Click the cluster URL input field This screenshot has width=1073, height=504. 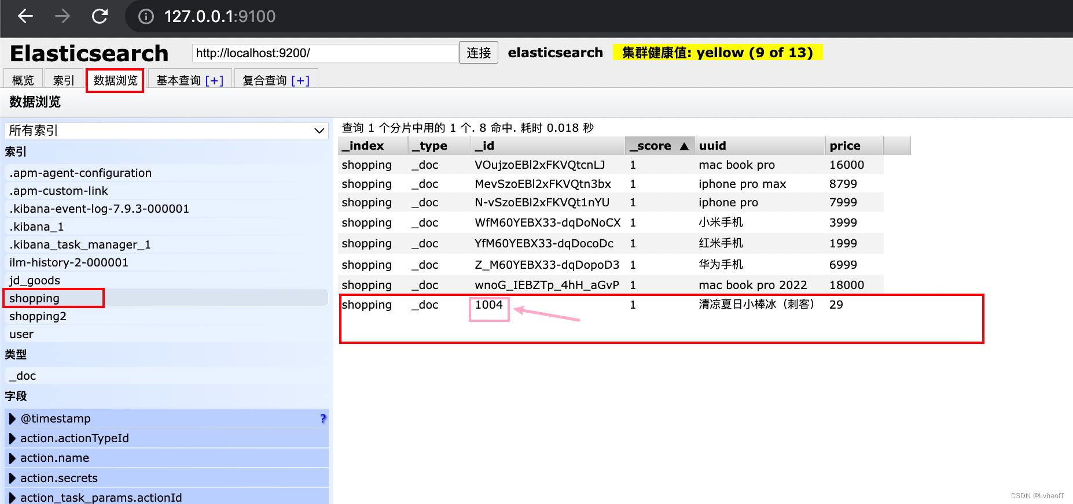pyautogui.click(x=325, y=53)
